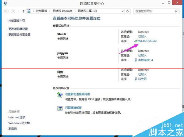Click 已加入 homegroup link for 网络
184x137 pixels.
pyautogui.click(x=142, y=74)
